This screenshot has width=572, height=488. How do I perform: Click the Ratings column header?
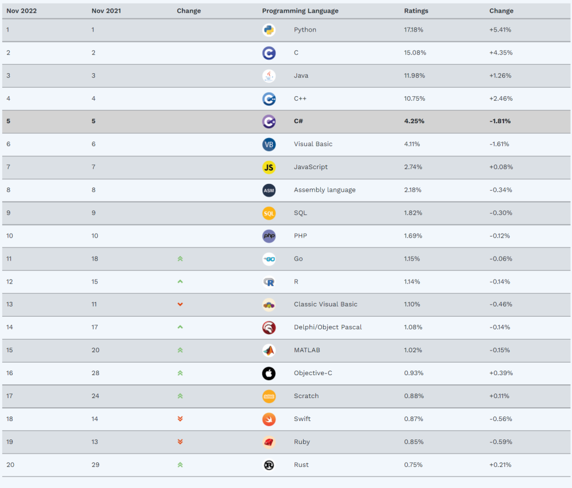[x=416, y=11]
